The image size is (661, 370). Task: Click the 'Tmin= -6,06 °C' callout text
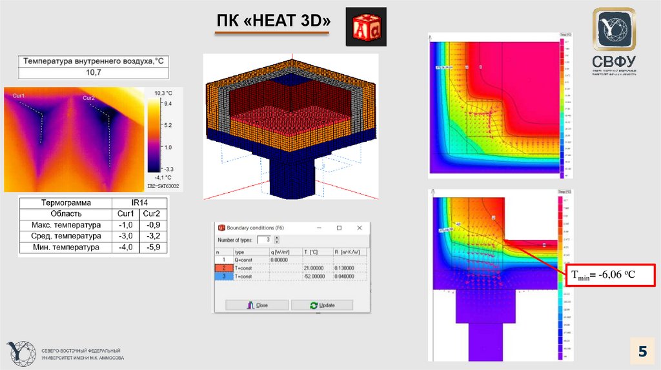coord(603,275)
